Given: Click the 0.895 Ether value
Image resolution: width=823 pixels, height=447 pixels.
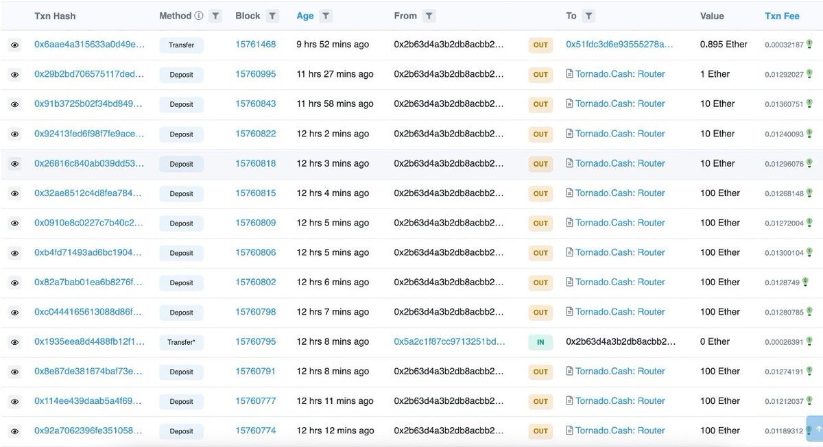Looking at the screenshot, I should (724, 44).
